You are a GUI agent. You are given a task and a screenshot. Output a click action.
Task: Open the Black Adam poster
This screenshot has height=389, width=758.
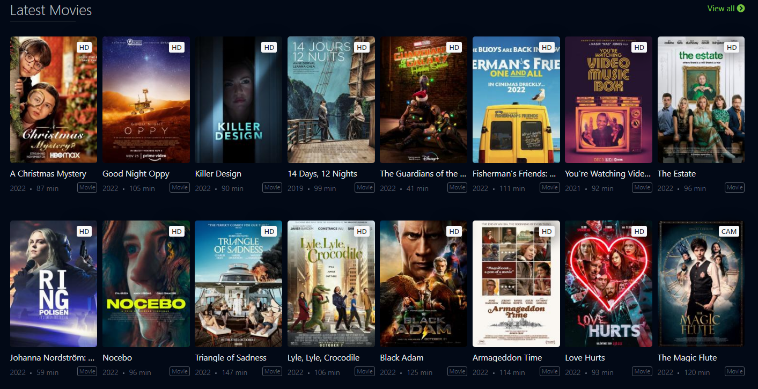coord(423,284)
